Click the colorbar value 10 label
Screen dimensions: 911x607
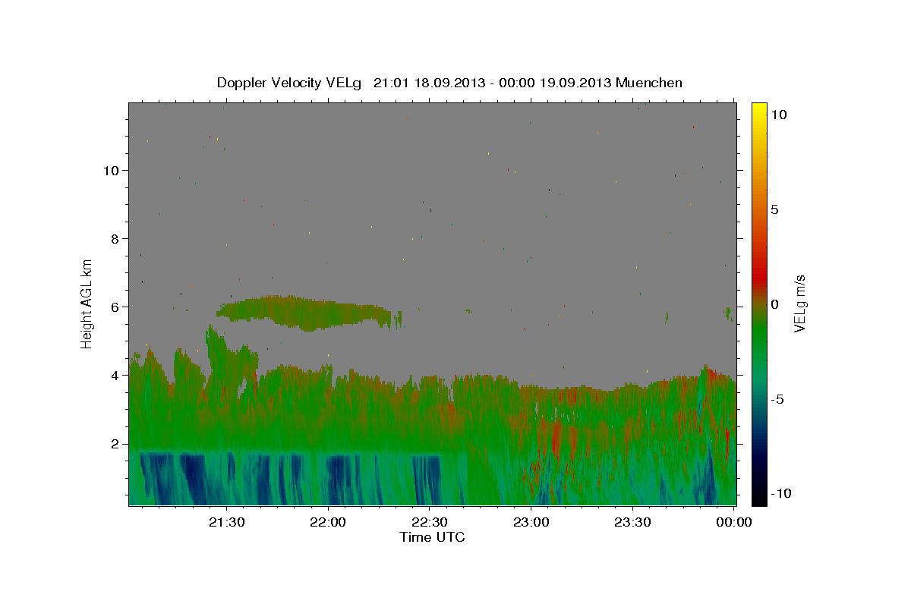coord(778,115)
